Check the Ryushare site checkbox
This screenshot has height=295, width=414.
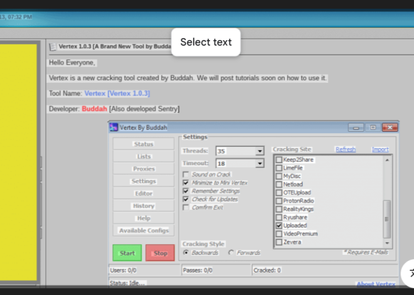coord(279,217)
